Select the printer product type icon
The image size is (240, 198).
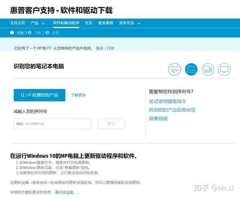(174, 69)
